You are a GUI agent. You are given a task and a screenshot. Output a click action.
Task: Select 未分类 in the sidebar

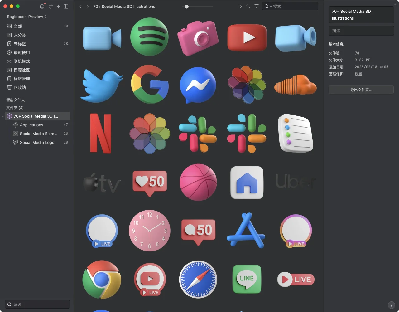point(37,35)
